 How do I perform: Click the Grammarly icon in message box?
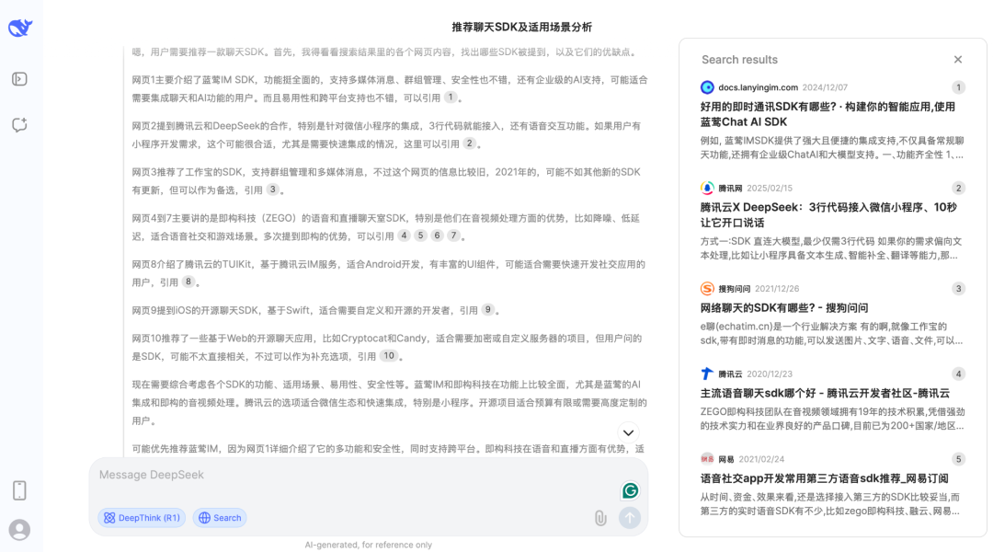[x=630, y=490]
